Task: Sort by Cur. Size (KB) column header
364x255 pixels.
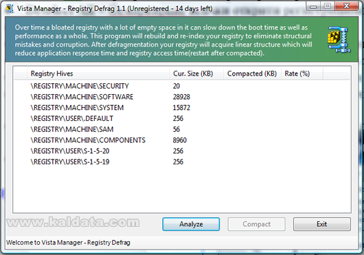Action: [196, 74]
